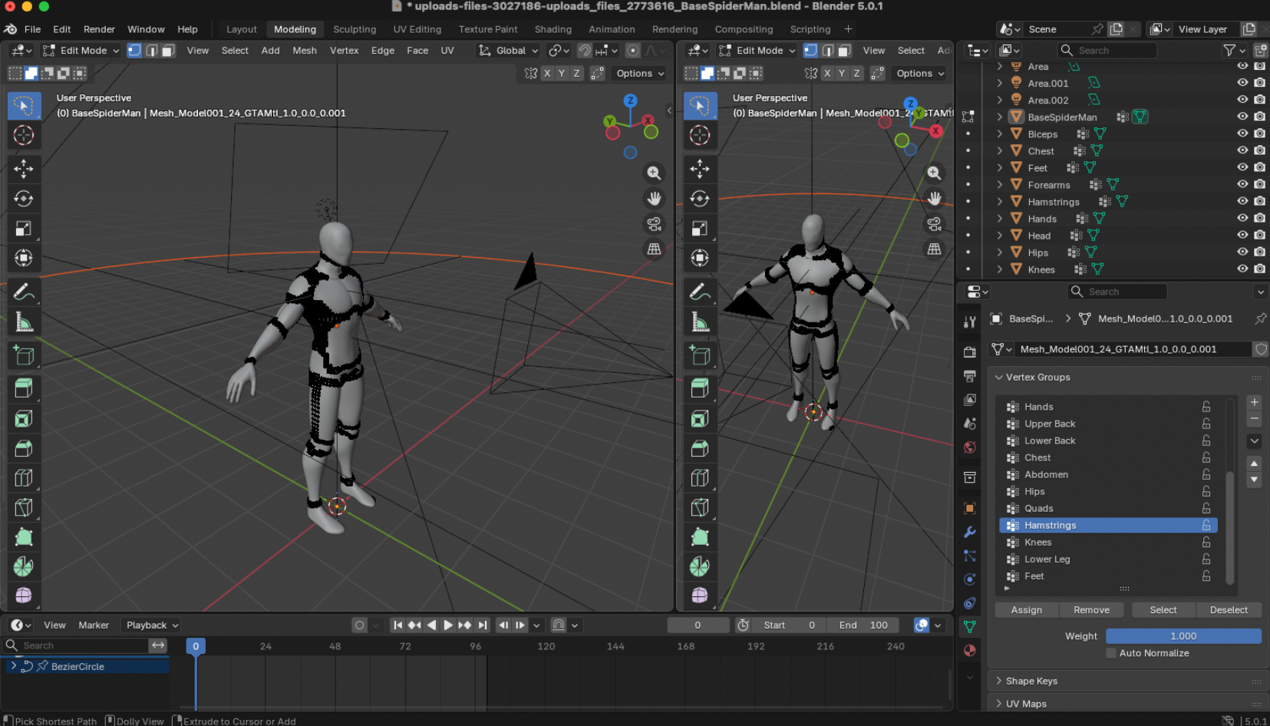Click the Weight slider
Screen dimensions: 1270x726
pyautogui.click(x=1183, y=636)
